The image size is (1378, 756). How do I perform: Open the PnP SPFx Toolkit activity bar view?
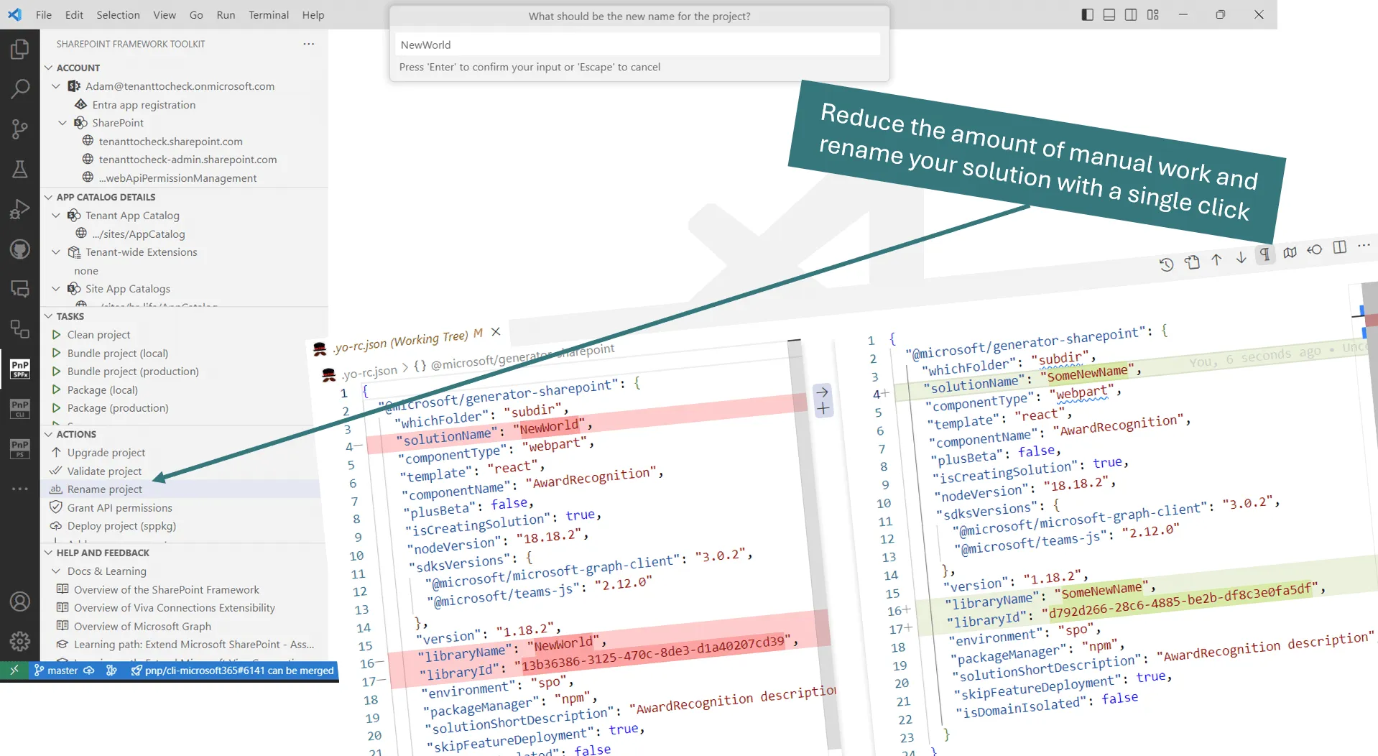(x=19, y=368)
